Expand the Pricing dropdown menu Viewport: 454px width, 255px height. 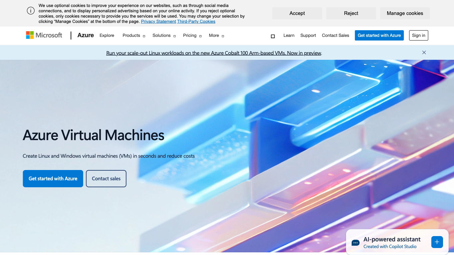pyautogui.click(x=192, y=36)
